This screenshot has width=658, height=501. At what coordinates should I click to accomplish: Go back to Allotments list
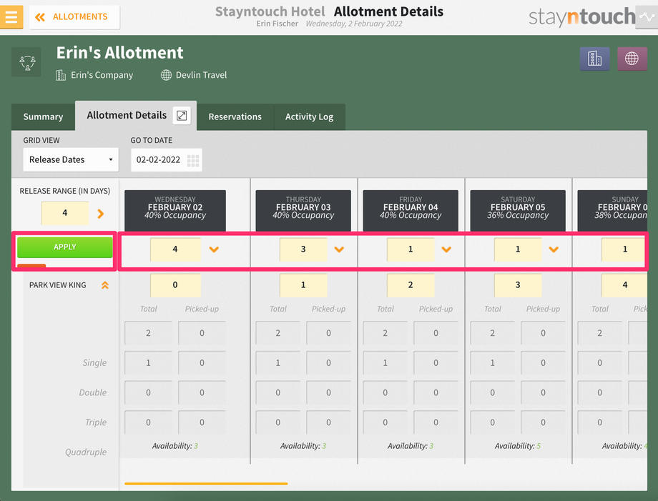tap(74, 16)
